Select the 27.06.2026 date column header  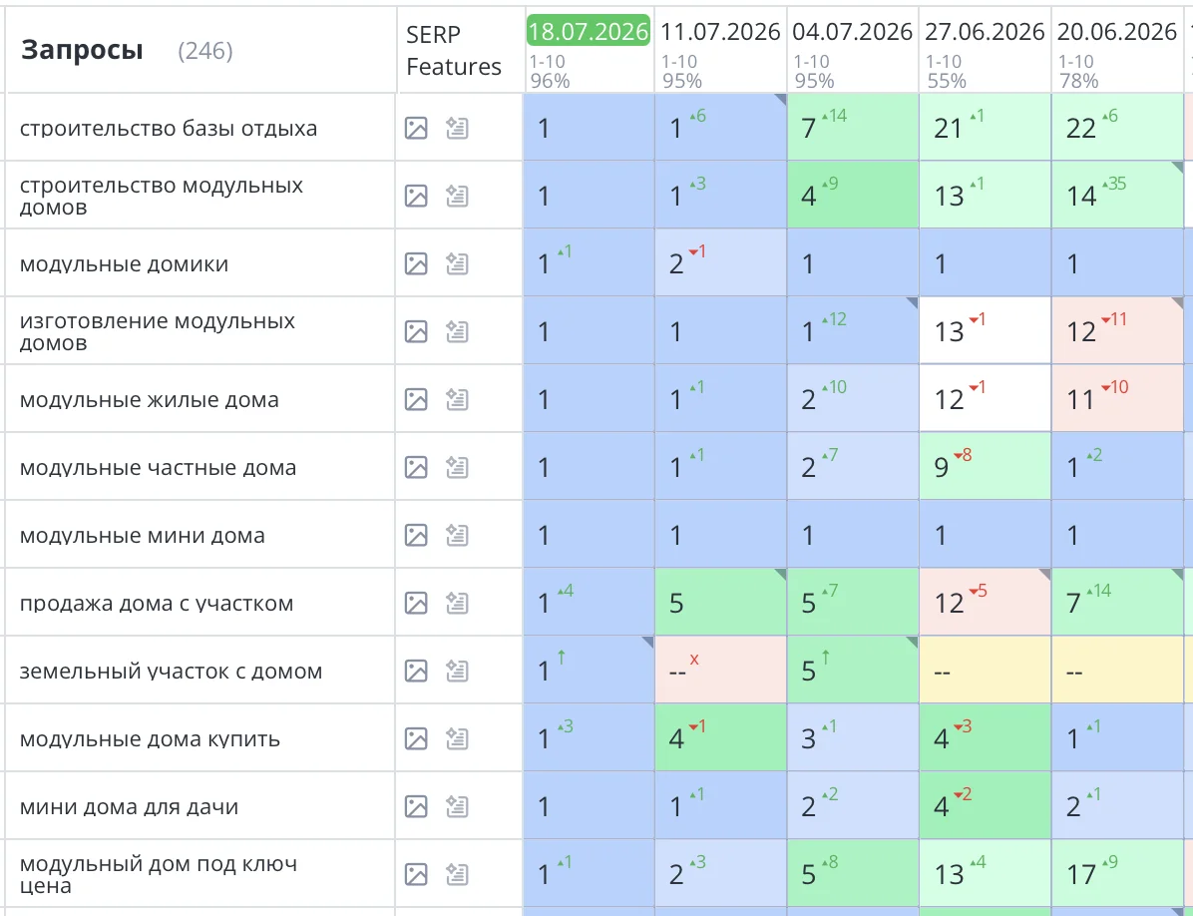click(x=985, y=31)
